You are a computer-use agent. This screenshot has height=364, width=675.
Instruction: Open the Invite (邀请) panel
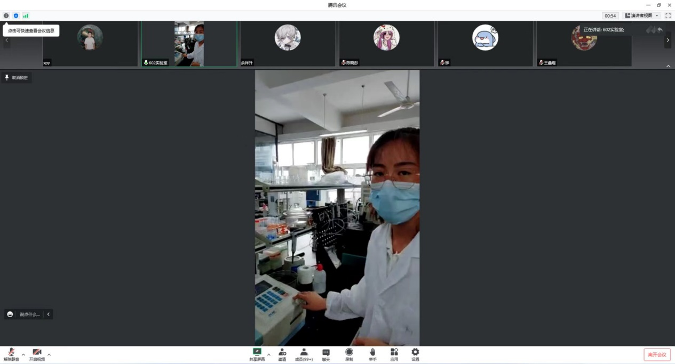click(x=282, y=355)
